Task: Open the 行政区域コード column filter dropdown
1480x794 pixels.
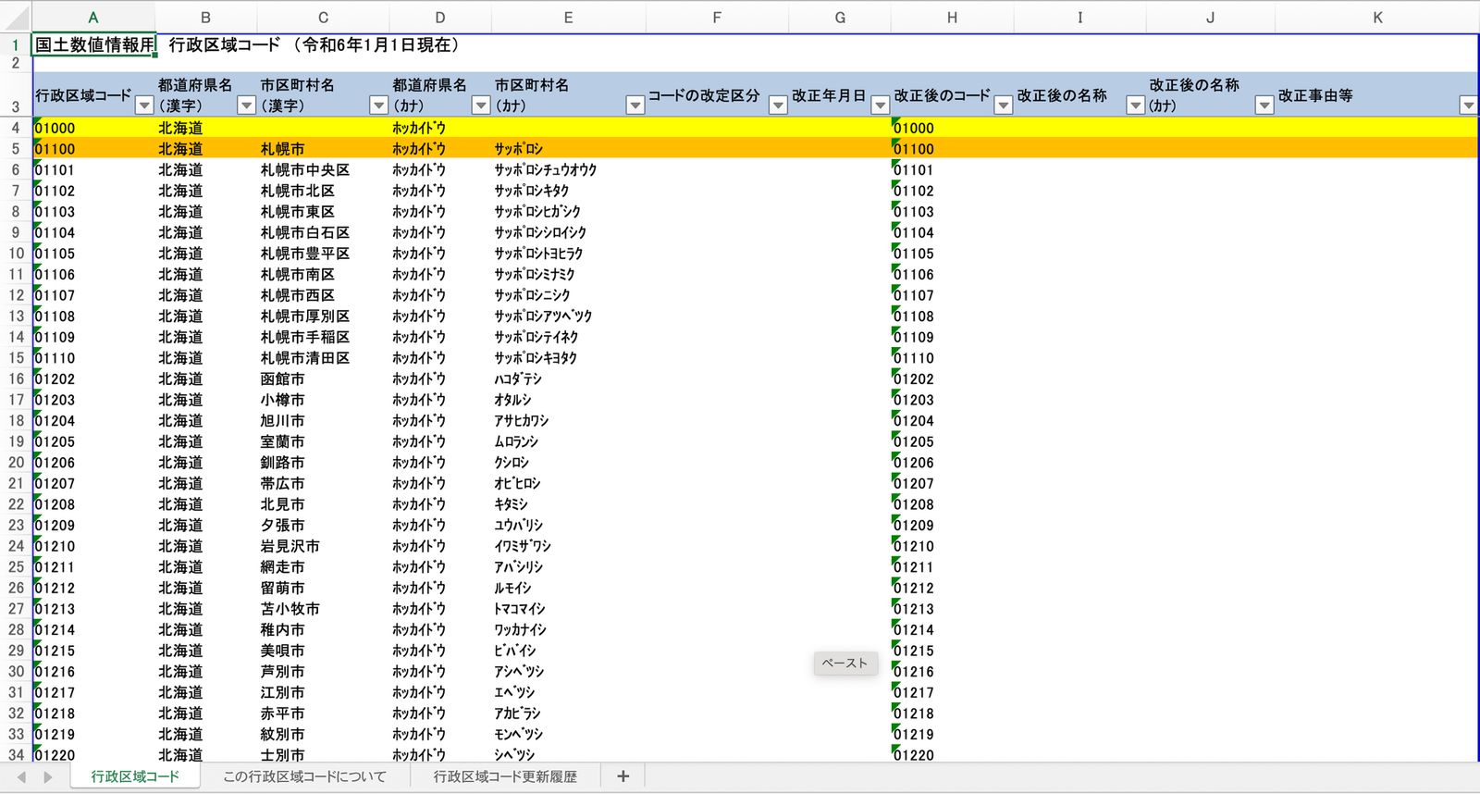Action: pyautogui.click(x=144, y=105)
